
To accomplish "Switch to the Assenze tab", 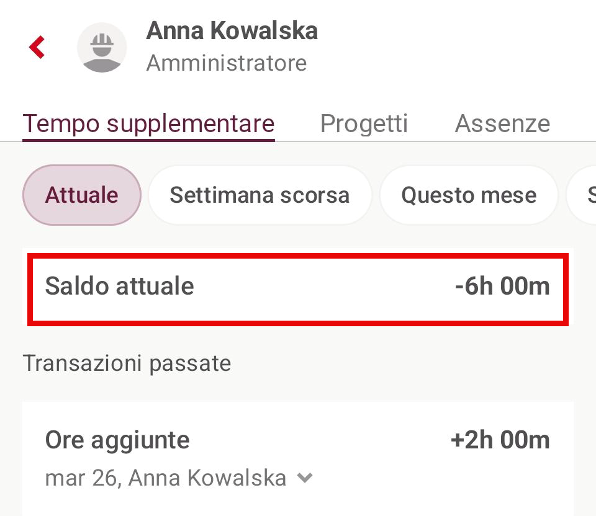I will [x=502, y=123].
